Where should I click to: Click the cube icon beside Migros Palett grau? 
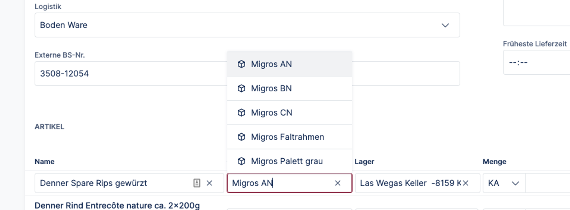pos(241,161)
